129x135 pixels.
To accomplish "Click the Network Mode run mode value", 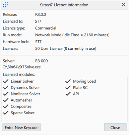I will coord(72,35).
